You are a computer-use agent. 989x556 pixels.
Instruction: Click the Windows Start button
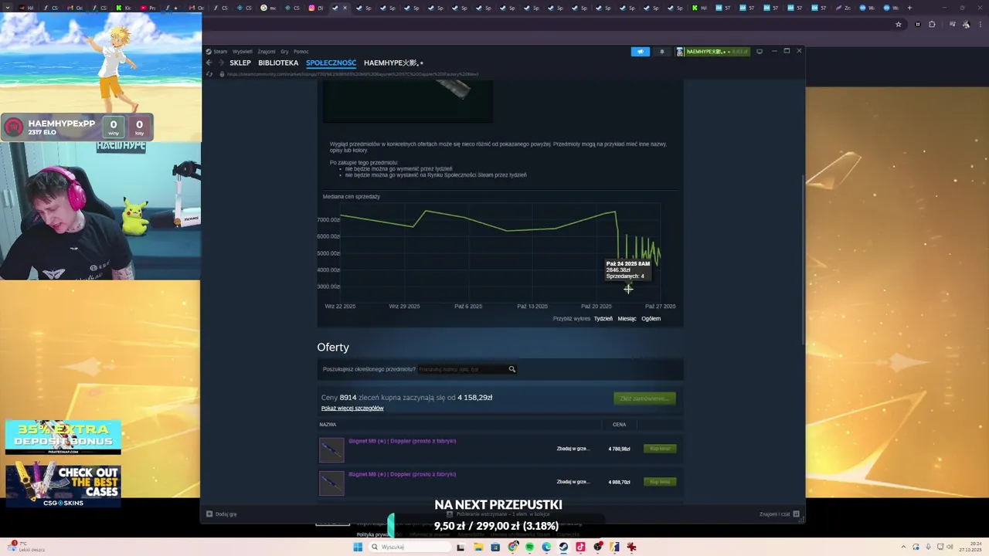point(358,547)
